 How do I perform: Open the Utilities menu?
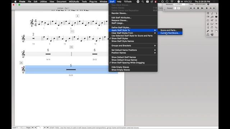pos(43,1)
